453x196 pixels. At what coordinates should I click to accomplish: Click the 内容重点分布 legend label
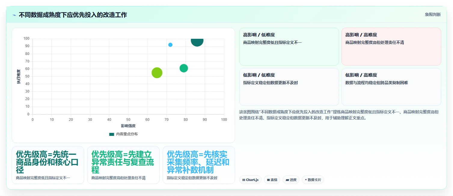pos(127,134)
